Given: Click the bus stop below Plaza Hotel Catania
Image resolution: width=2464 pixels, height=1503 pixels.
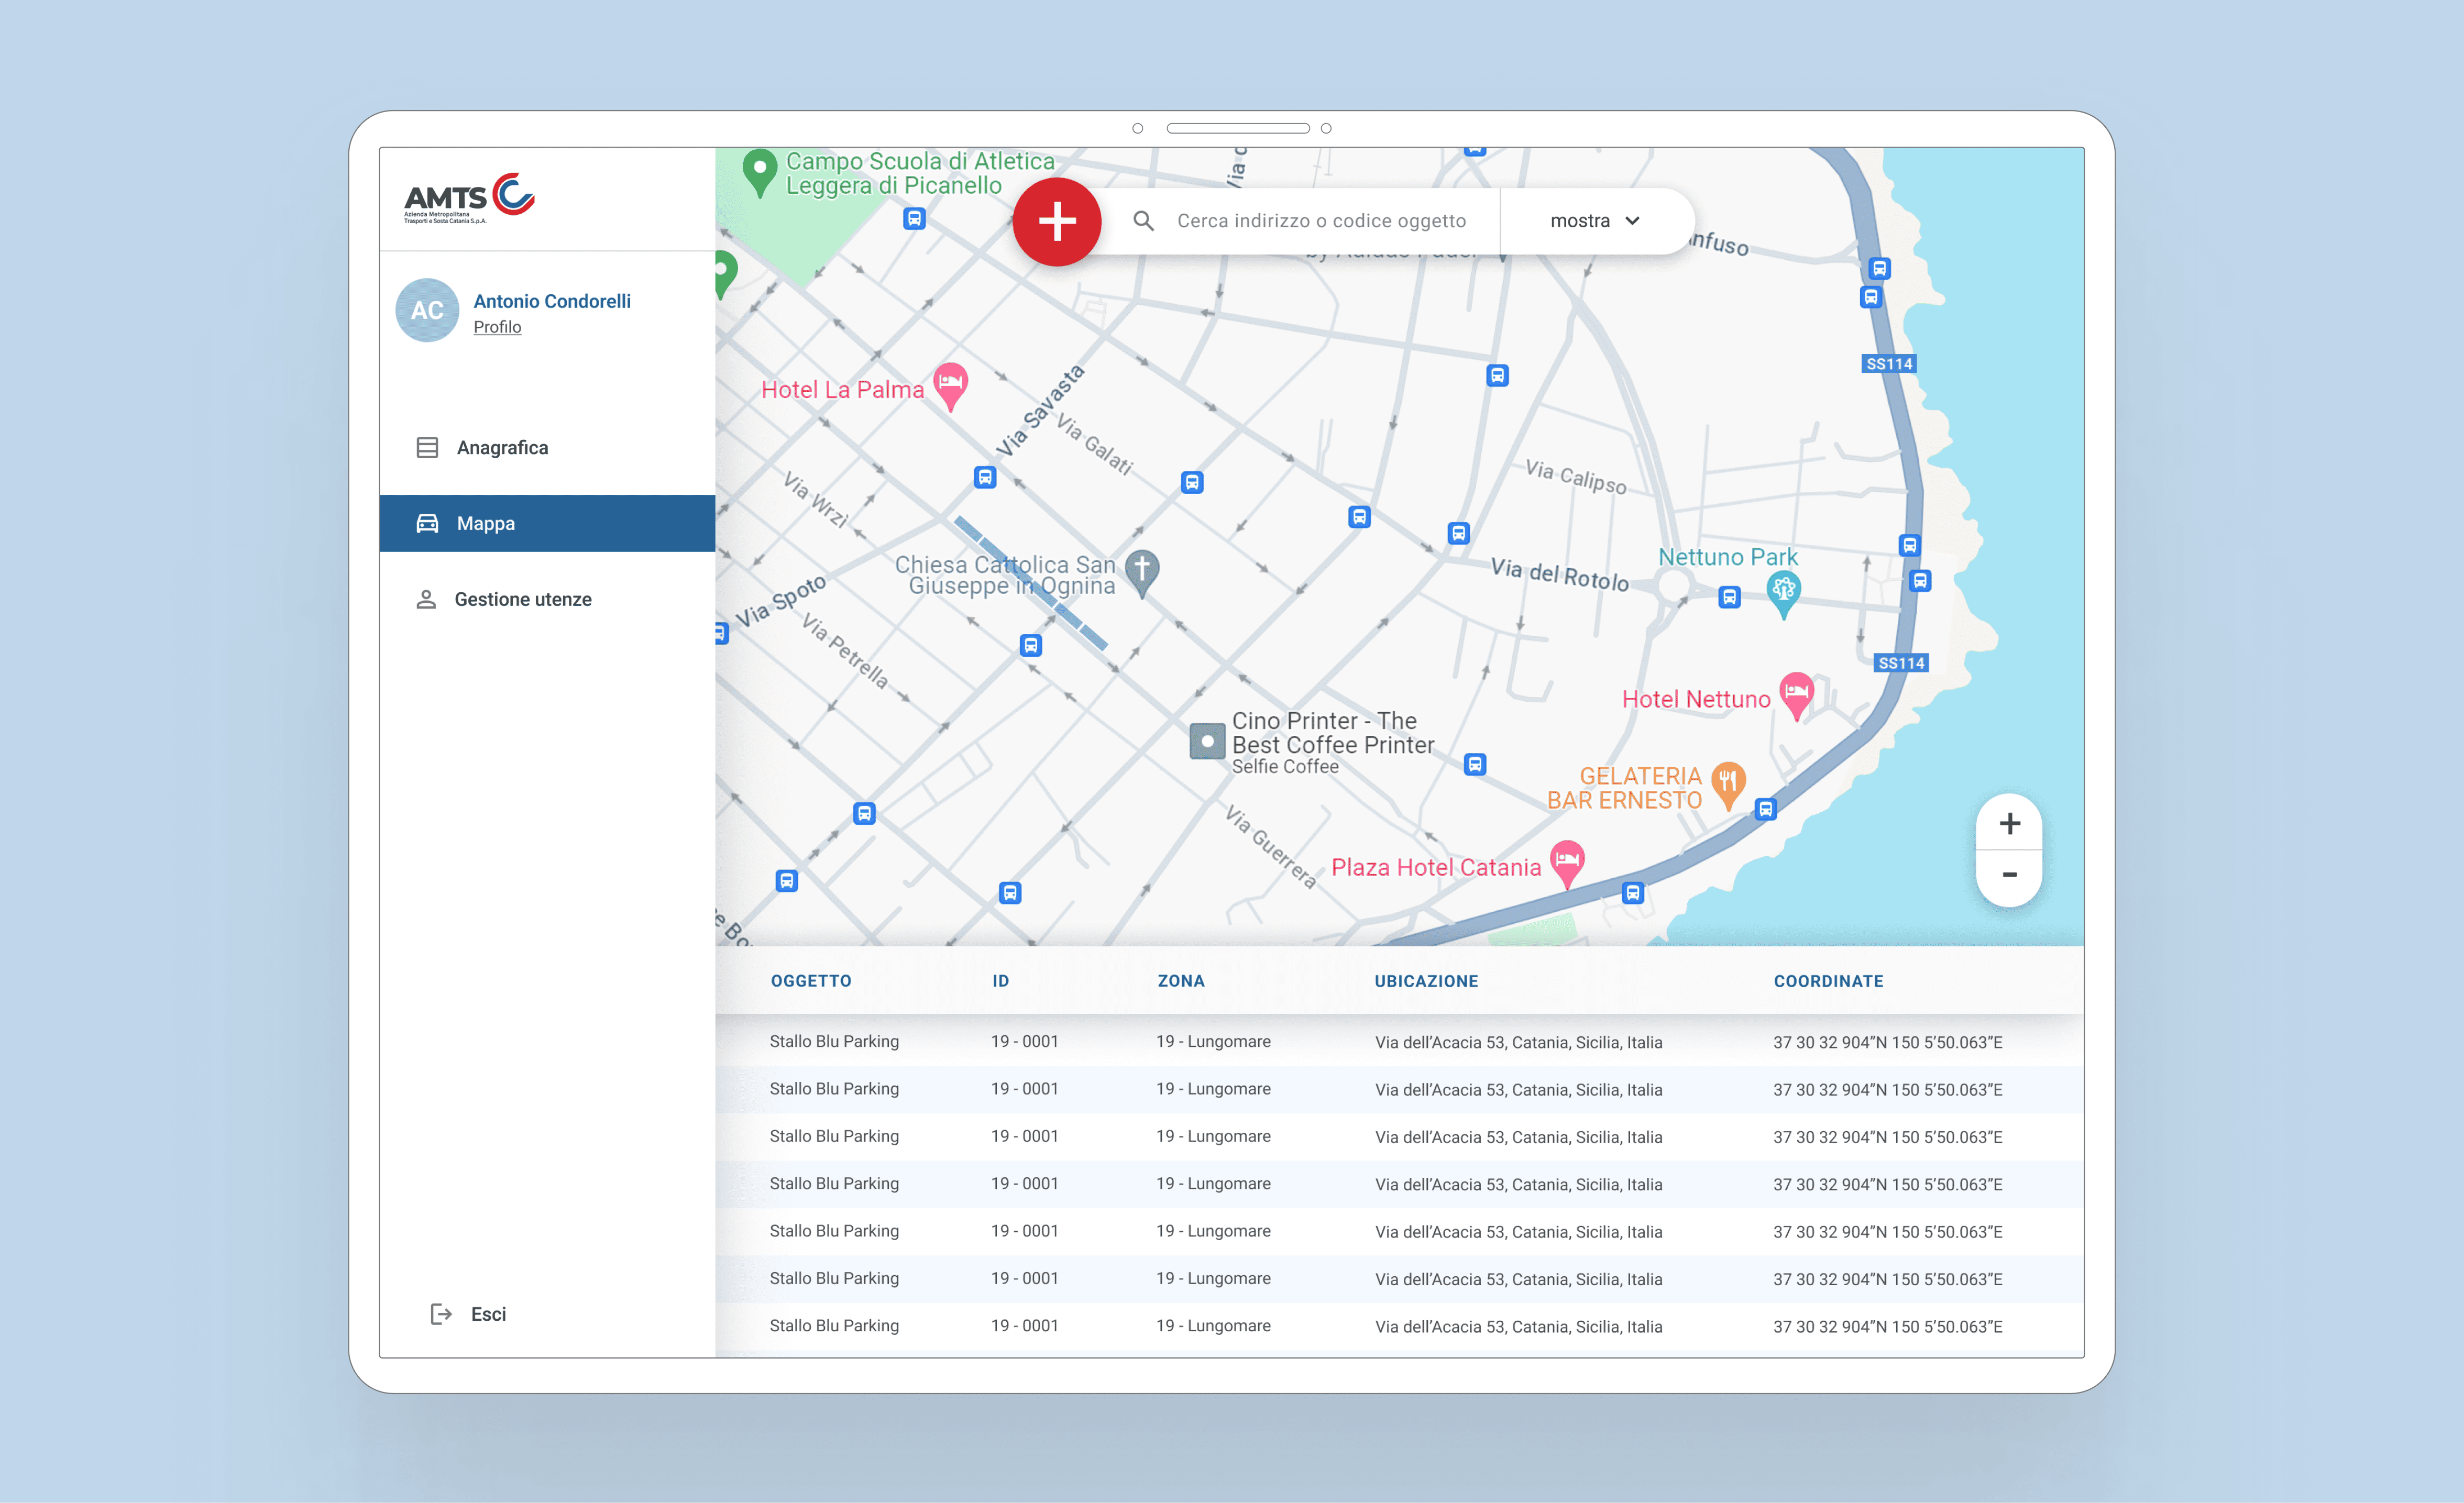Looking at the screenshot, I should coord(1633,893).
